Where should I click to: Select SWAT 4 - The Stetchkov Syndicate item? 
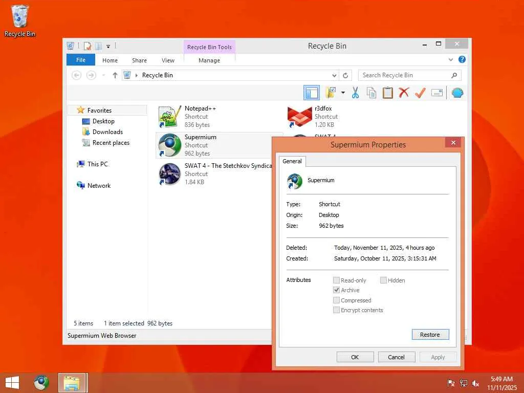(214, 174)
